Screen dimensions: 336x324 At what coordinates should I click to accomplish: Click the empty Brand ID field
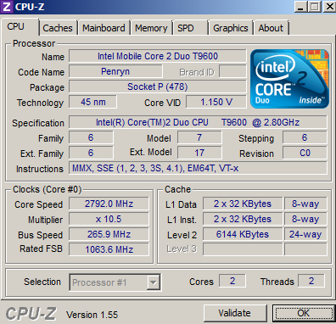click(232, 71)
